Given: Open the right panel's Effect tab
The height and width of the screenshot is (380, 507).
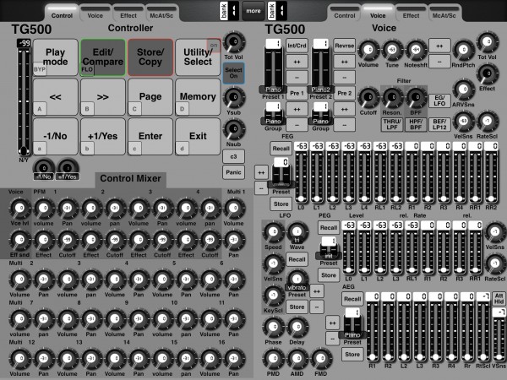Looking at the screenshot, I should pyautogui.click(x=411, y=15).
